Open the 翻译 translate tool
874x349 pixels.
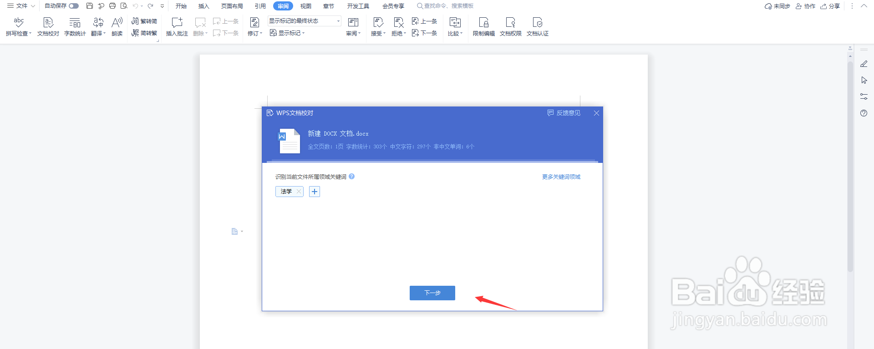point(98,27)
